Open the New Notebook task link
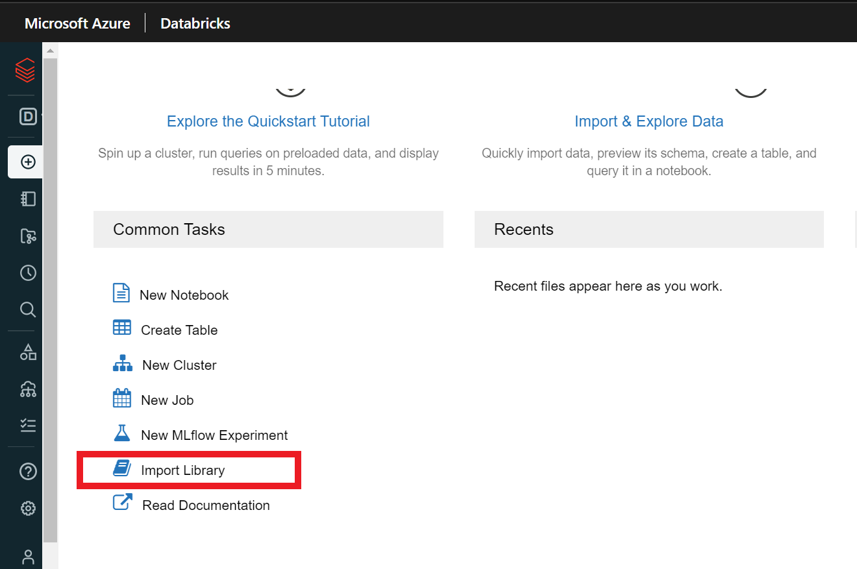 click(184, 295)
